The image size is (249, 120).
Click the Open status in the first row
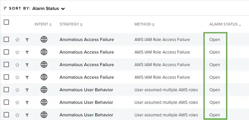(214, 40)
